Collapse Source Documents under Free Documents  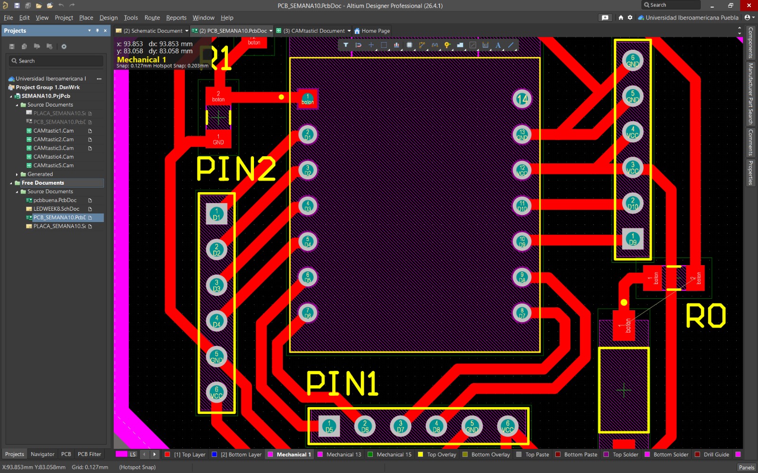coord(17,192)
